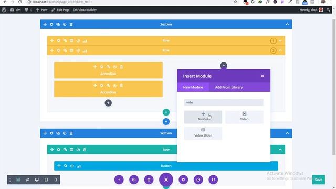Duplicate second Accordion module via clone icon

point(108,86)
